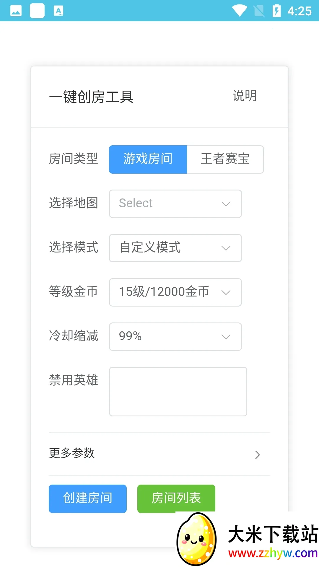Open the 自定义模式 mode dropdown

[x=175, y=248]
